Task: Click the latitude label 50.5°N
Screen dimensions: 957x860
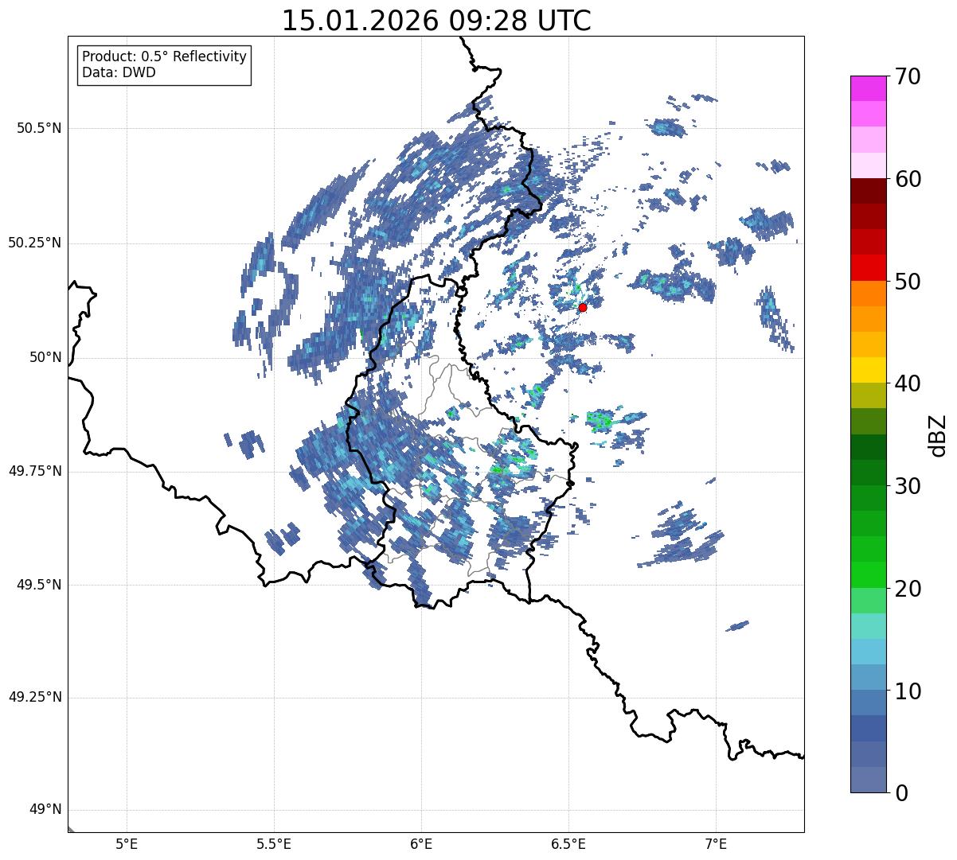Action: 39,128
